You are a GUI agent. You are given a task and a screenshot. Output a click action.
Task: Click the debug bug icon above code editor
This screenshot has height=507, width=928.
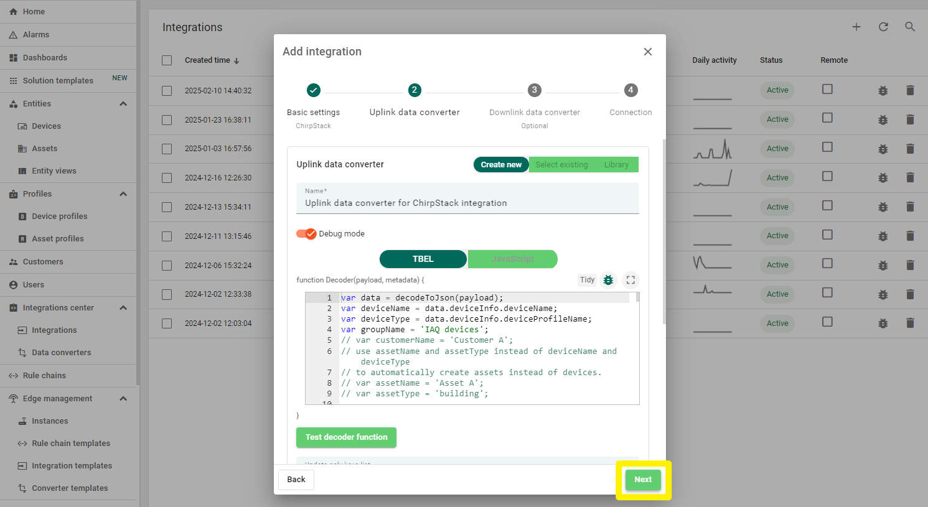click(x=608, y=280)
